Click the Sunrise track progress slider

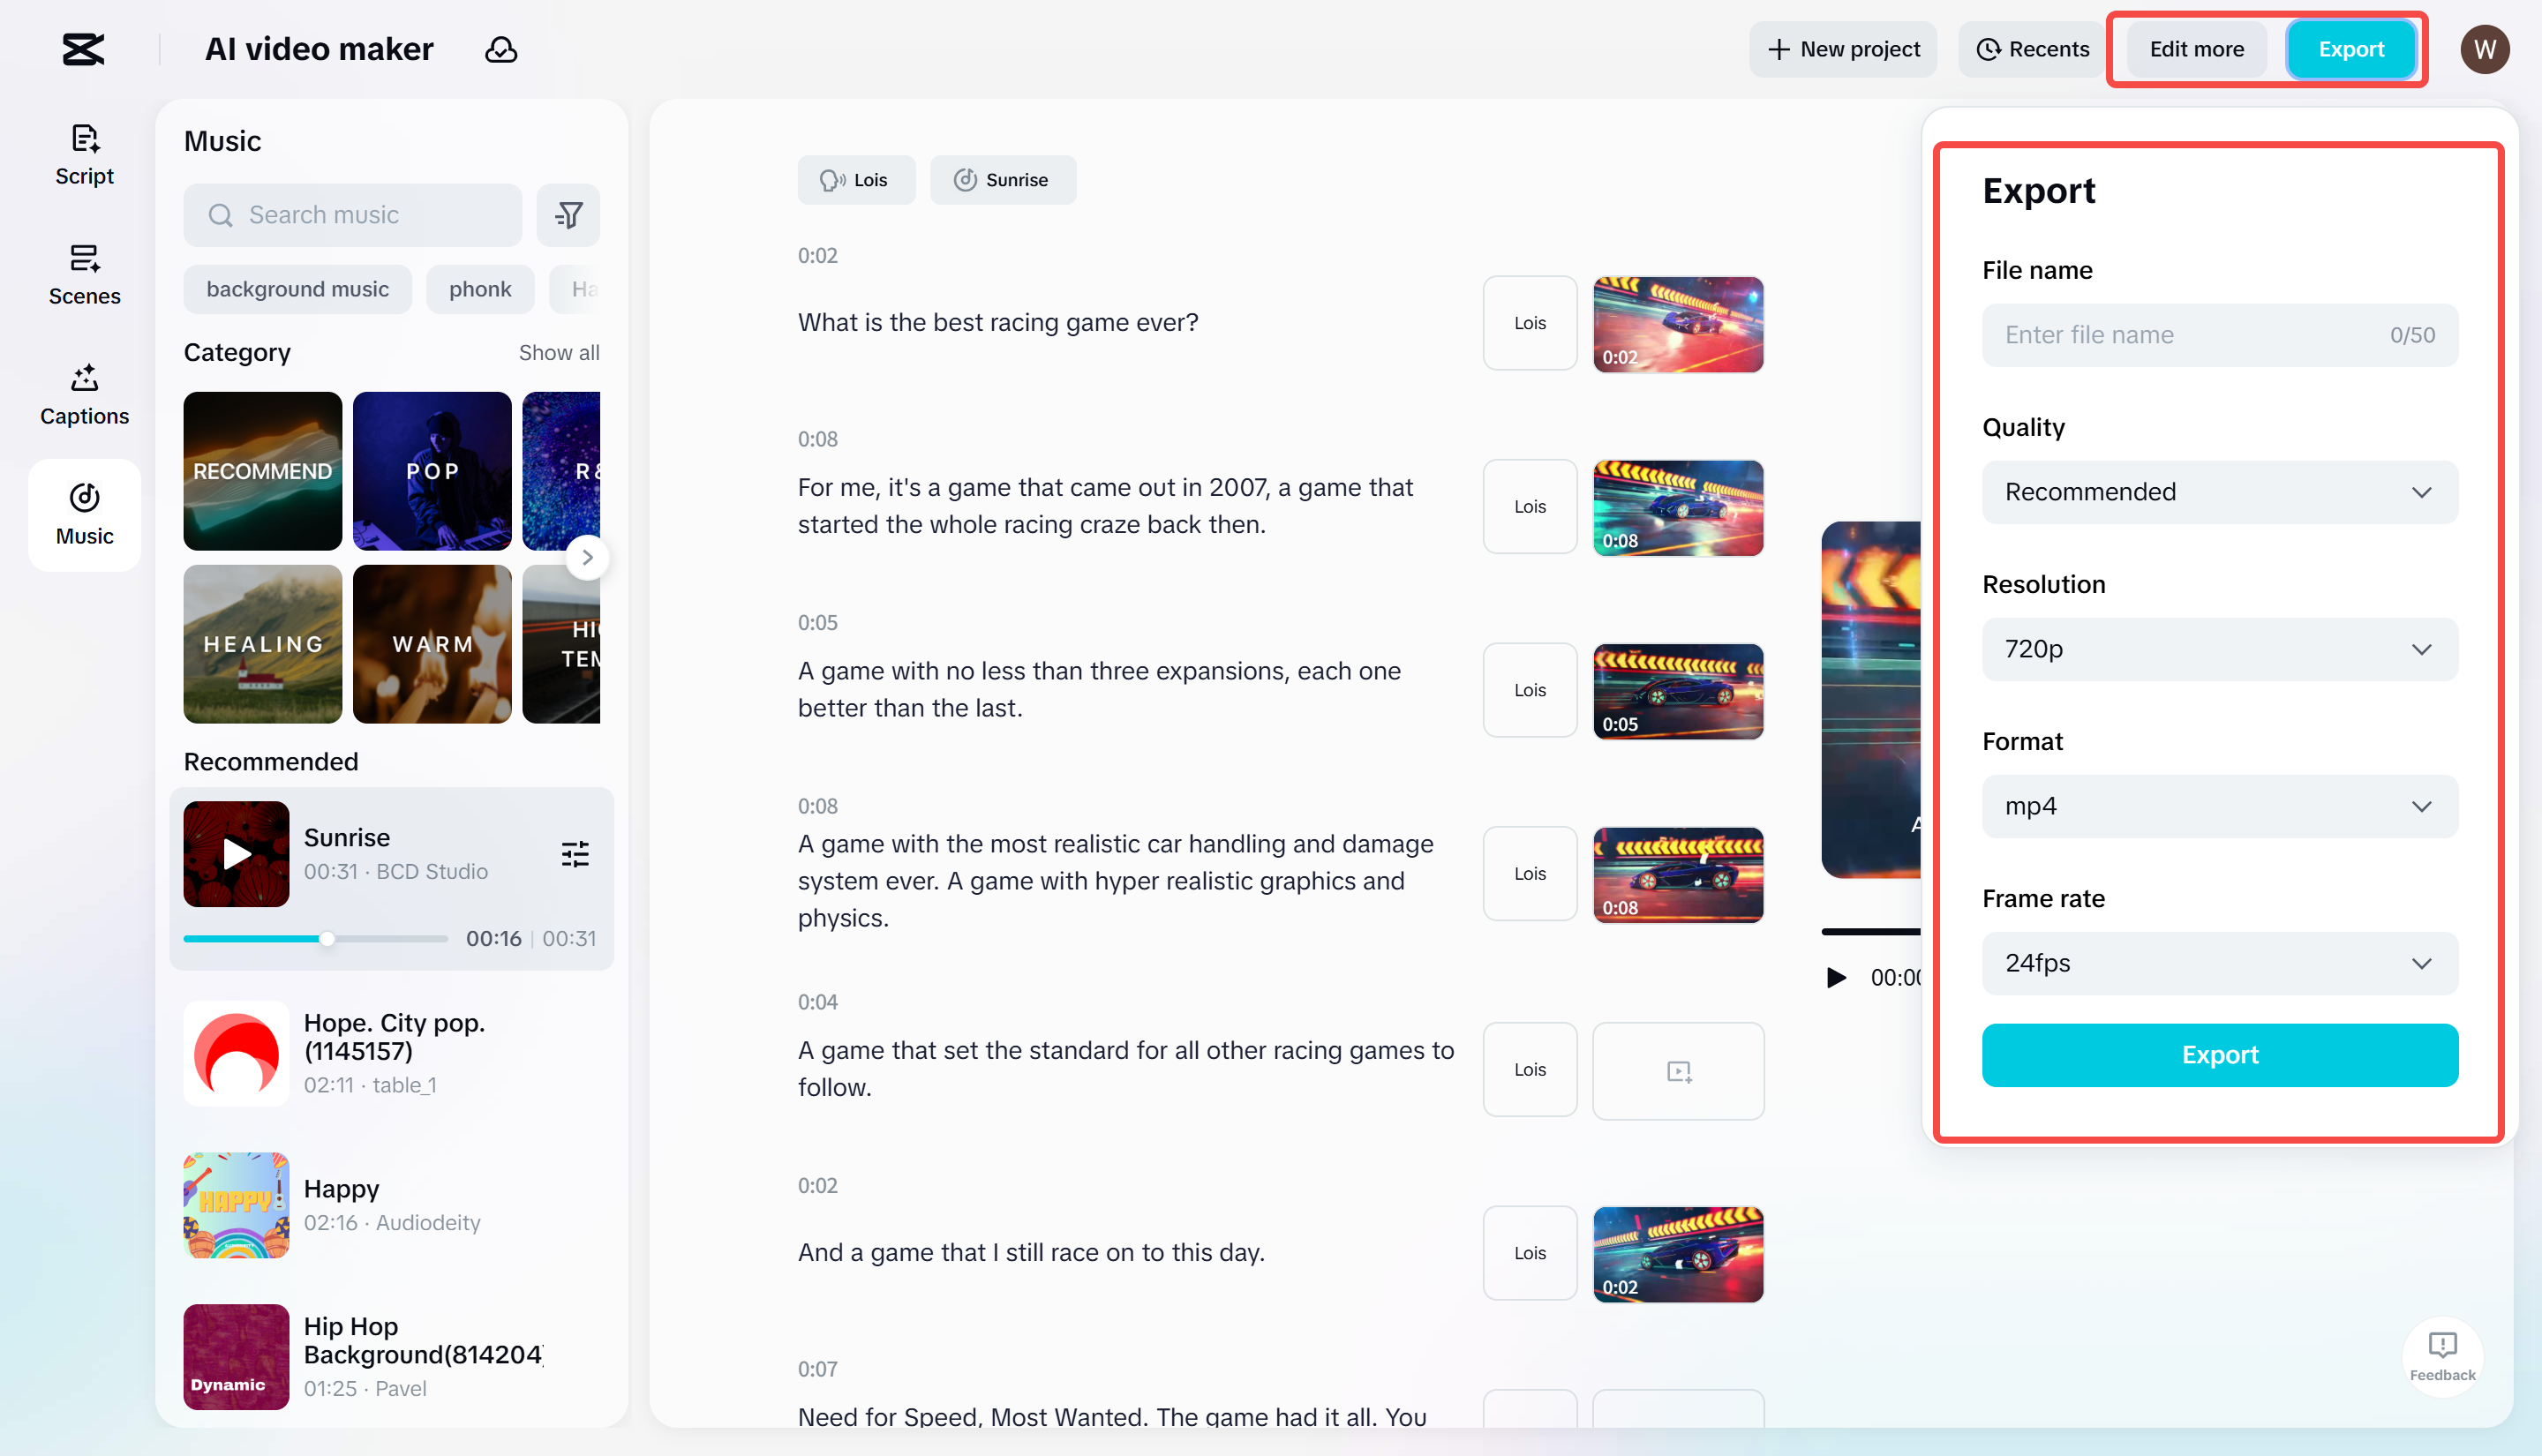[327, 938]
